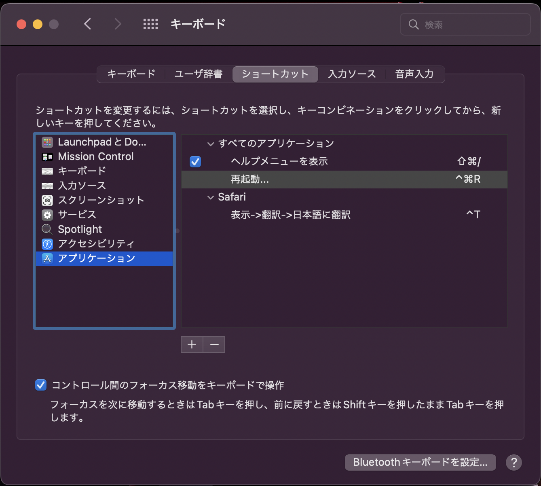The image size is (541, 486).
Task: Go back with the left arrow
Action: click(x=88, y=24)
